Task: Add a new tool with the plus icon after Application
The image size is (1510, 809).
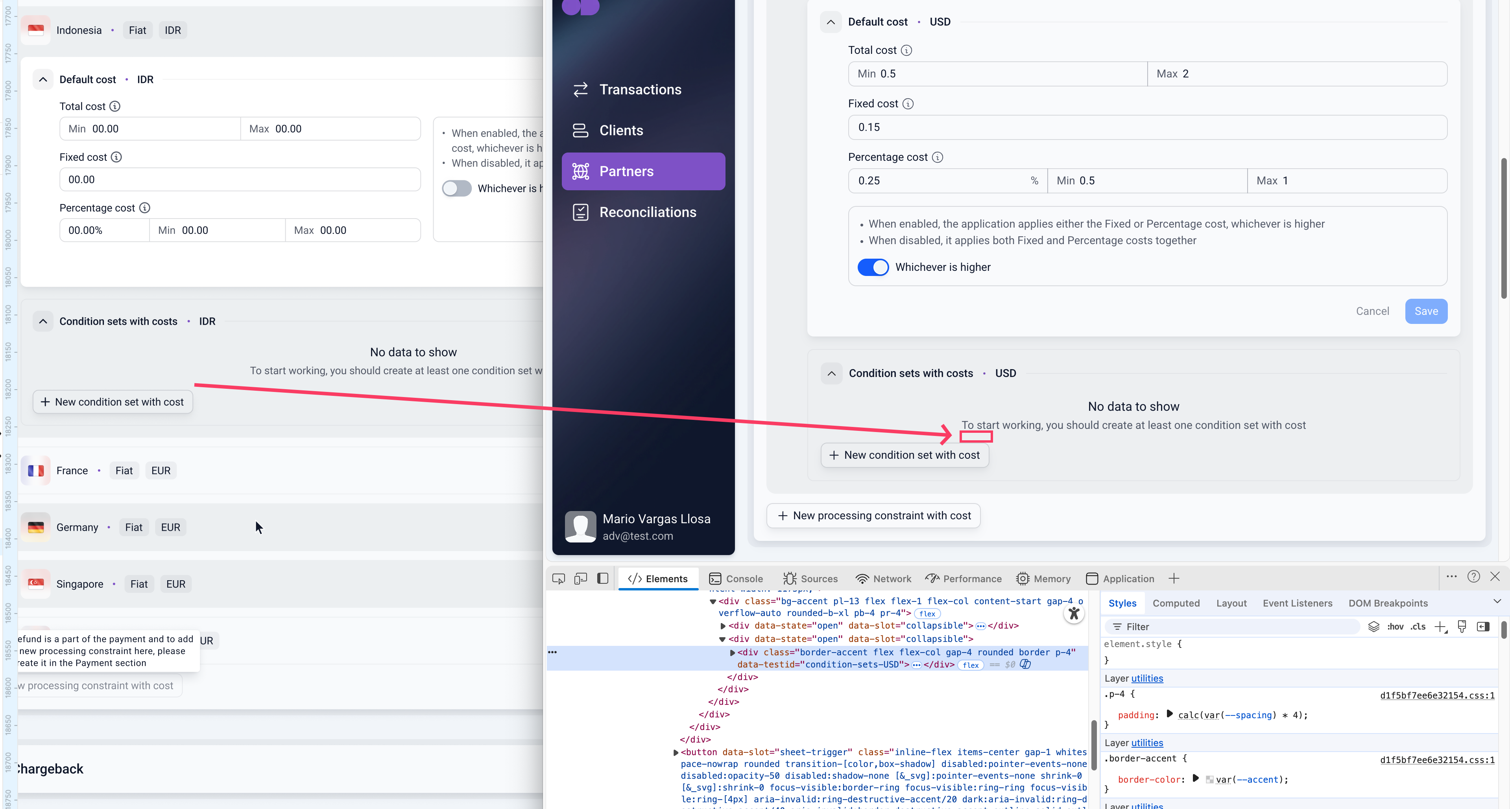Action: click(x=1174, y=579)
